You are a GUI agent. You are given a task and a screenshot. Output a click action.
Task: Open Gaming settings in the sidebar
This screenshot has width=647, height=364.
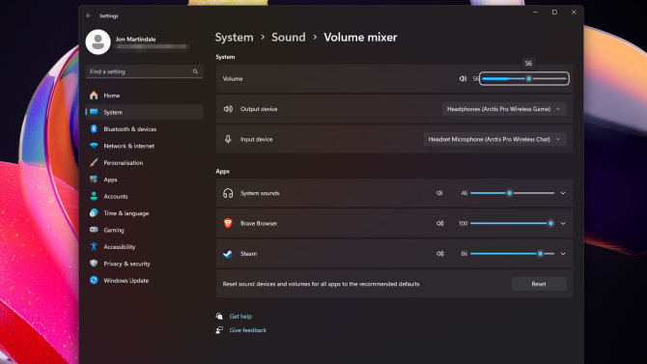(144, 230)
